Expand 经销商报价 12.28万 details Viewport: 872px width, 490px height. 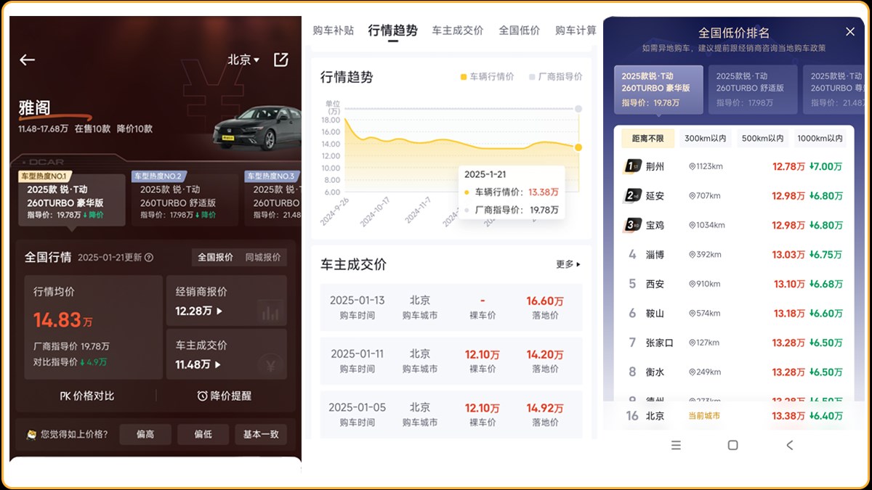click(199, 311)
